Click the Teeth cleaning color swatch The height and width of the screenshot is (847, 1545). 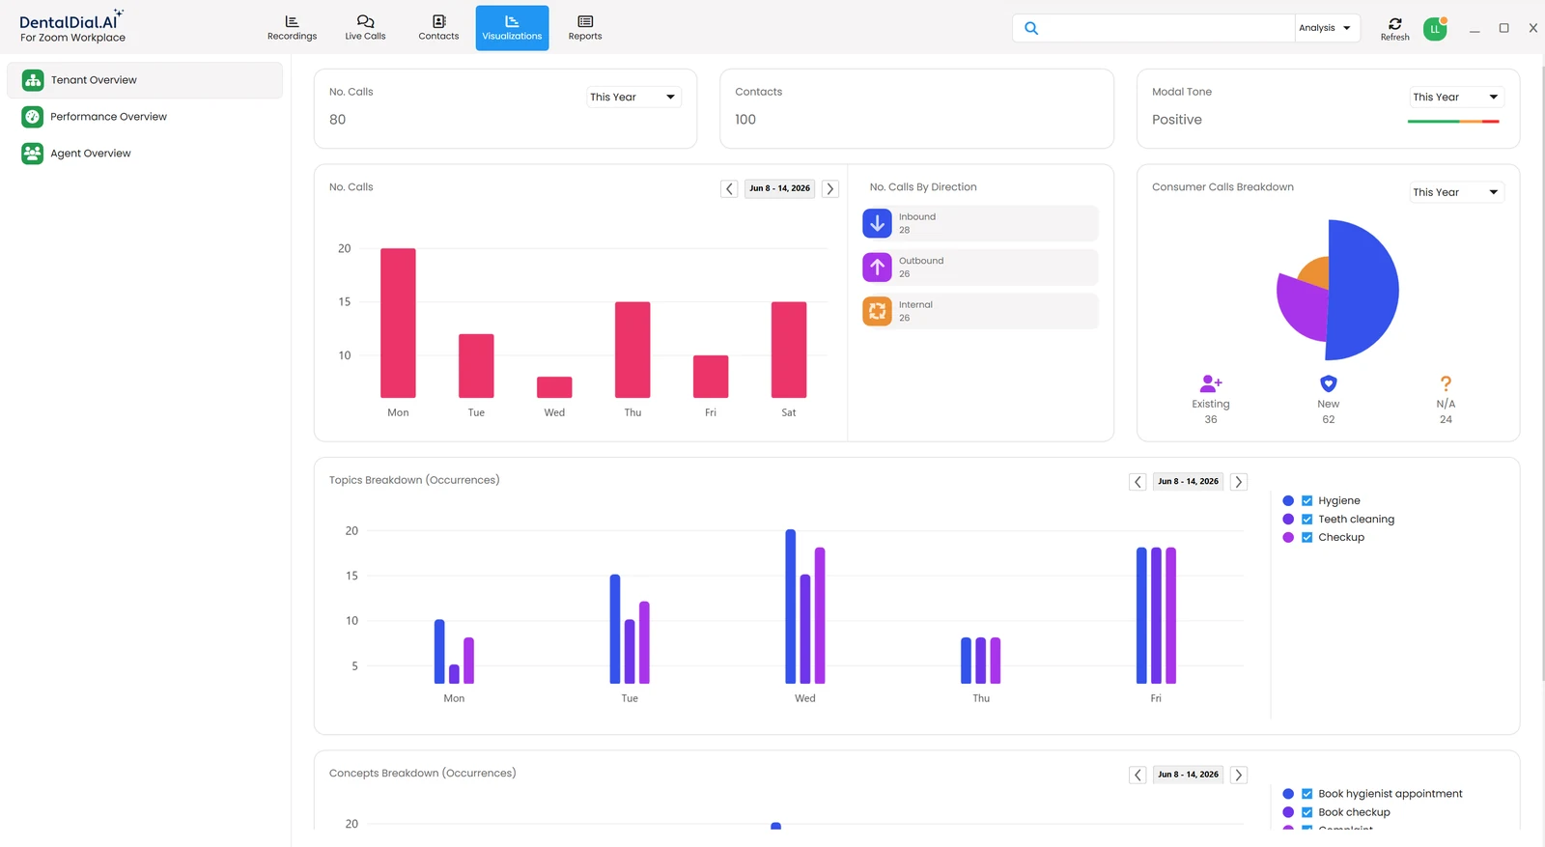pyautogui.click(x=1288, y=519)
